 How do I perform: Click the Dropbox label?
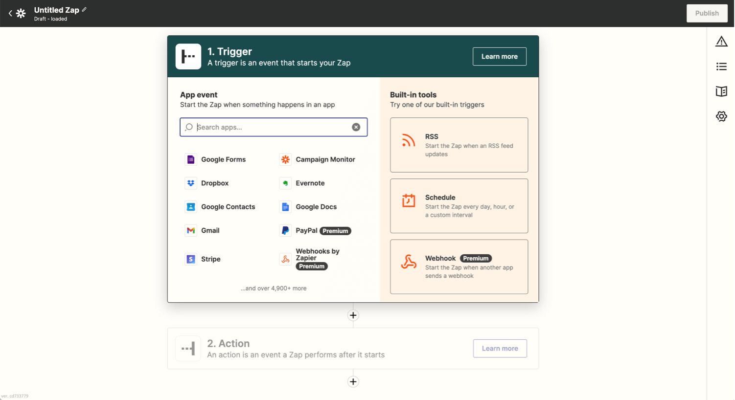pos(215,183)
